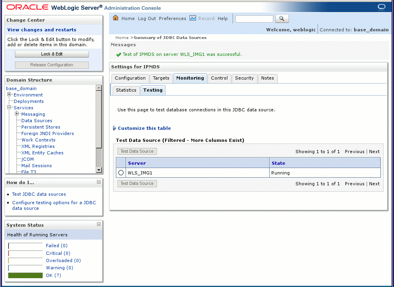394x287 pixels.
Task: Click Domain Structure scrollbar down arrow
Action: 99,170
